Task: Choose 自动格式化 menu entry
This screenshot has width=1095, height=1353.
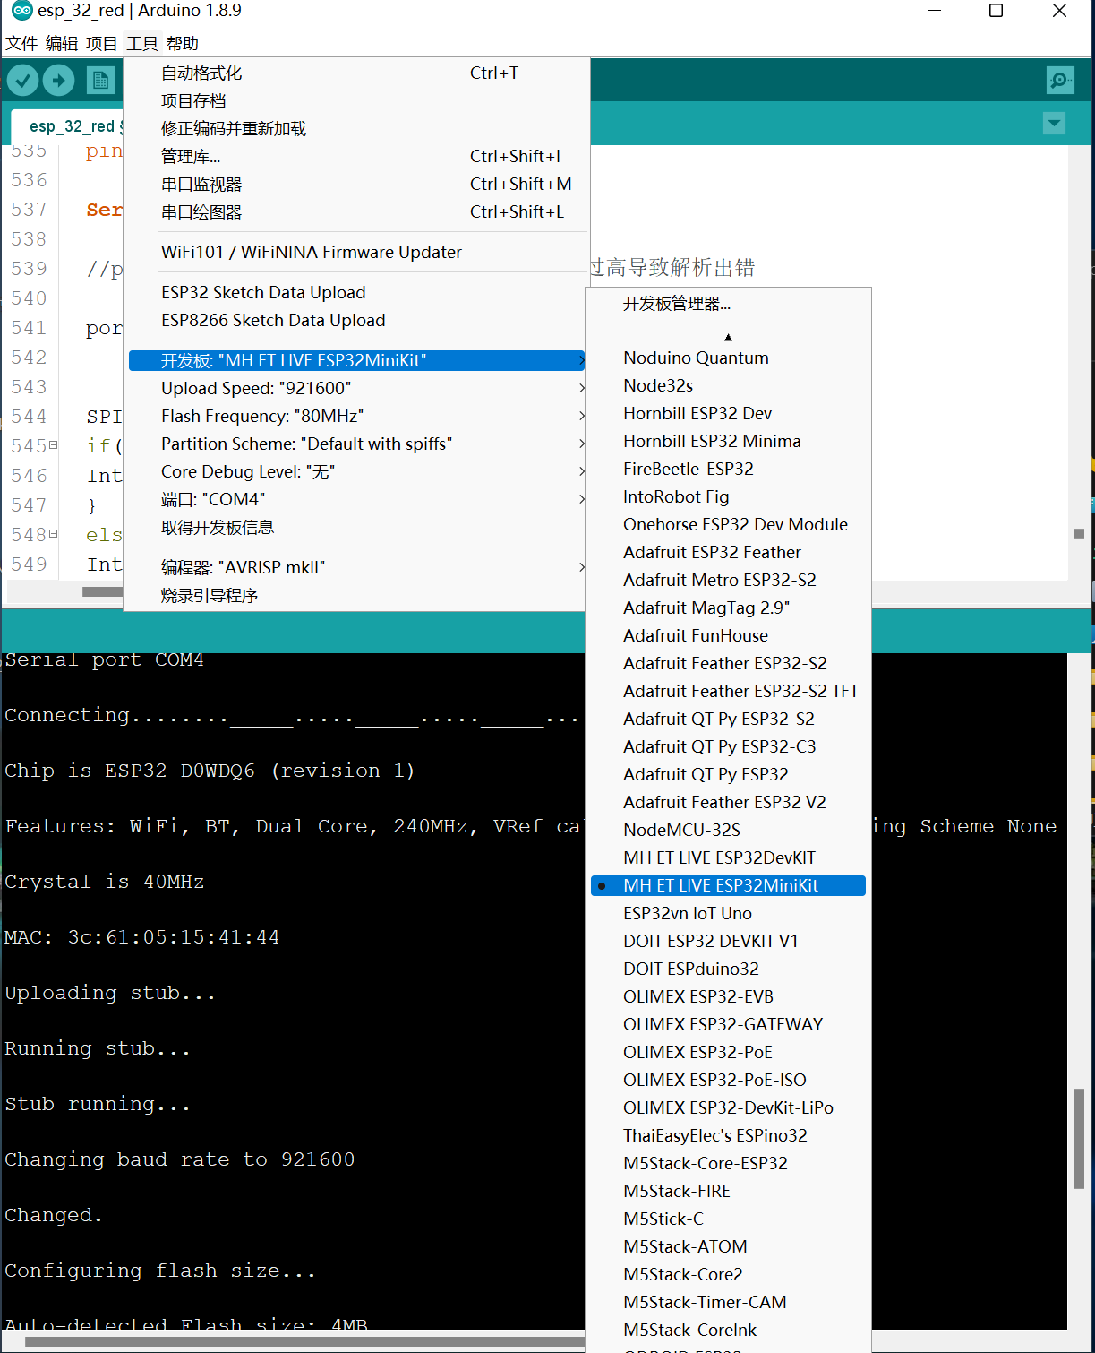Action: coord(356,73)
